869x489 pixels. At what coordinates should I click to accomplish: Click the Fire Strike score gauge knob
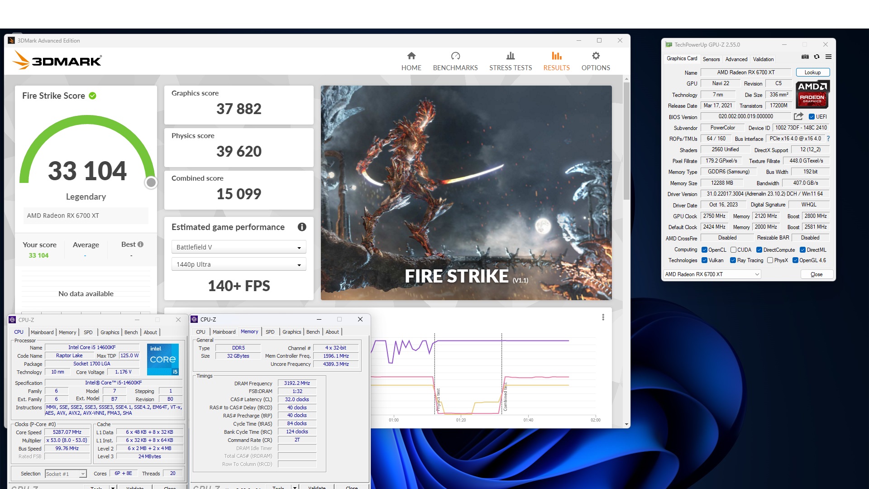(x=151, y=182)
